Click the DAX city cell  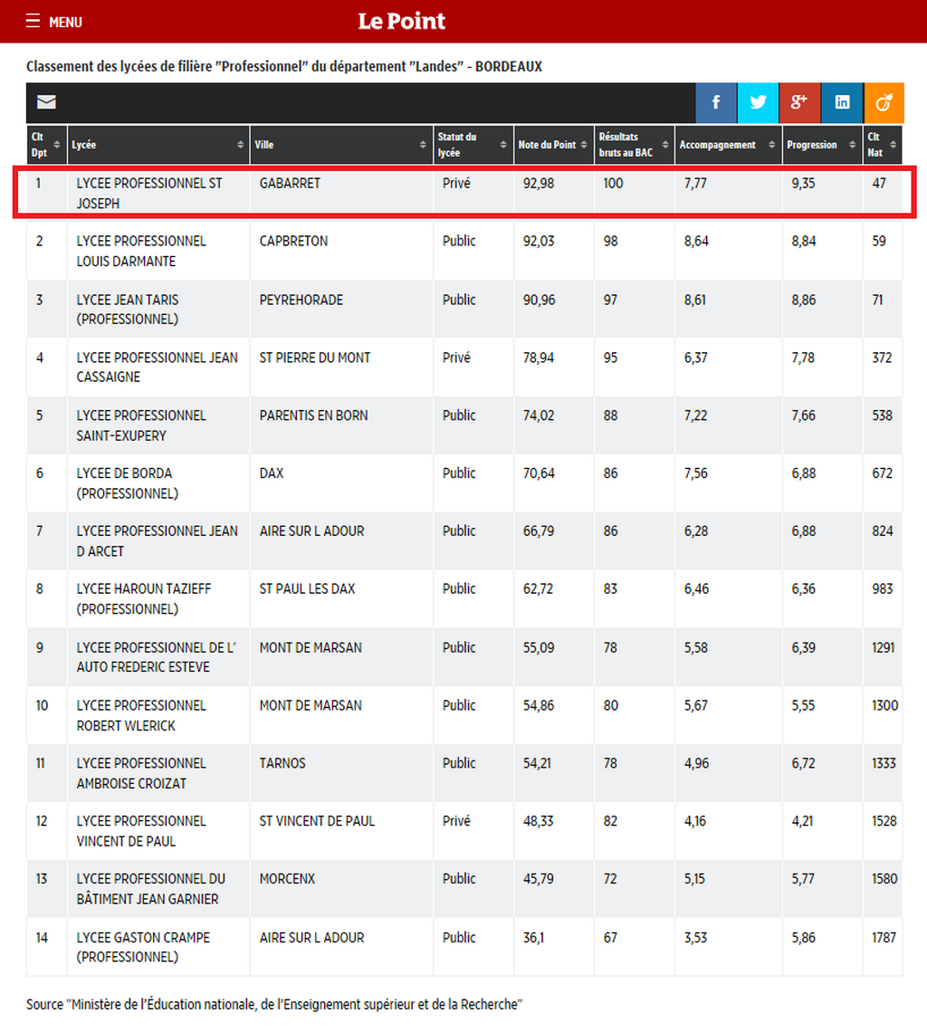coord(272,473)
